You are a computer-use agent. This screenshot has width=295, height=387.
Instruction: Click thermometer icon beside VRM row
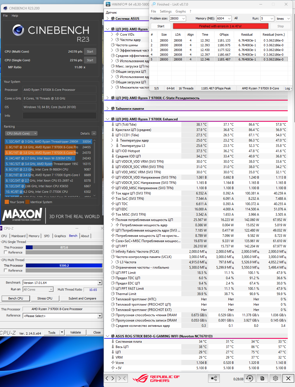pyautogui.click(x=113, y=357)
